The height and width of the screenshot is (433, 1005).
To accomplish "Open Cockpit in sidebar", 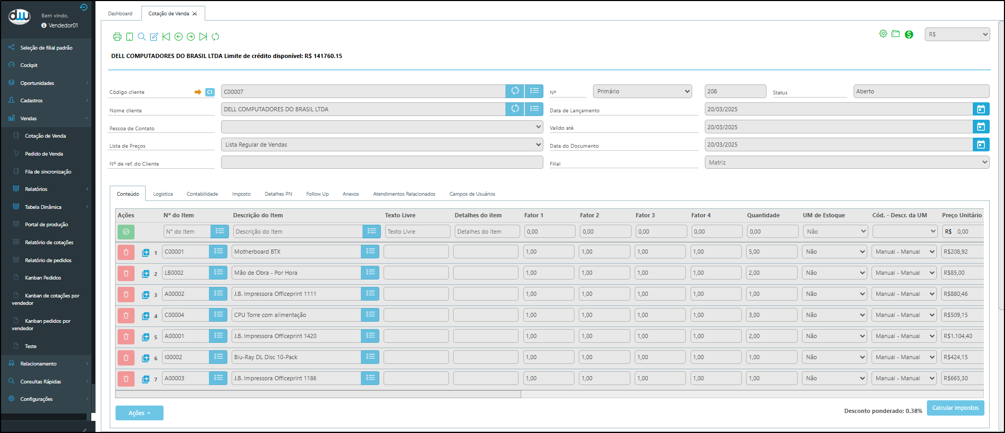I will click(29, 65).
